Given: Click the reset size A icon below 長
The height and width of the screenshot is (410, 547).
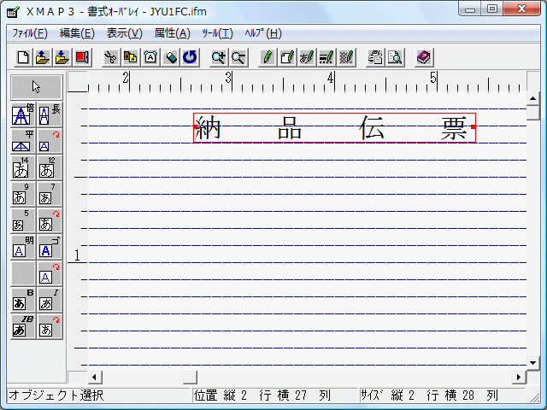Looking at the screenshot, I should [50, 141].
